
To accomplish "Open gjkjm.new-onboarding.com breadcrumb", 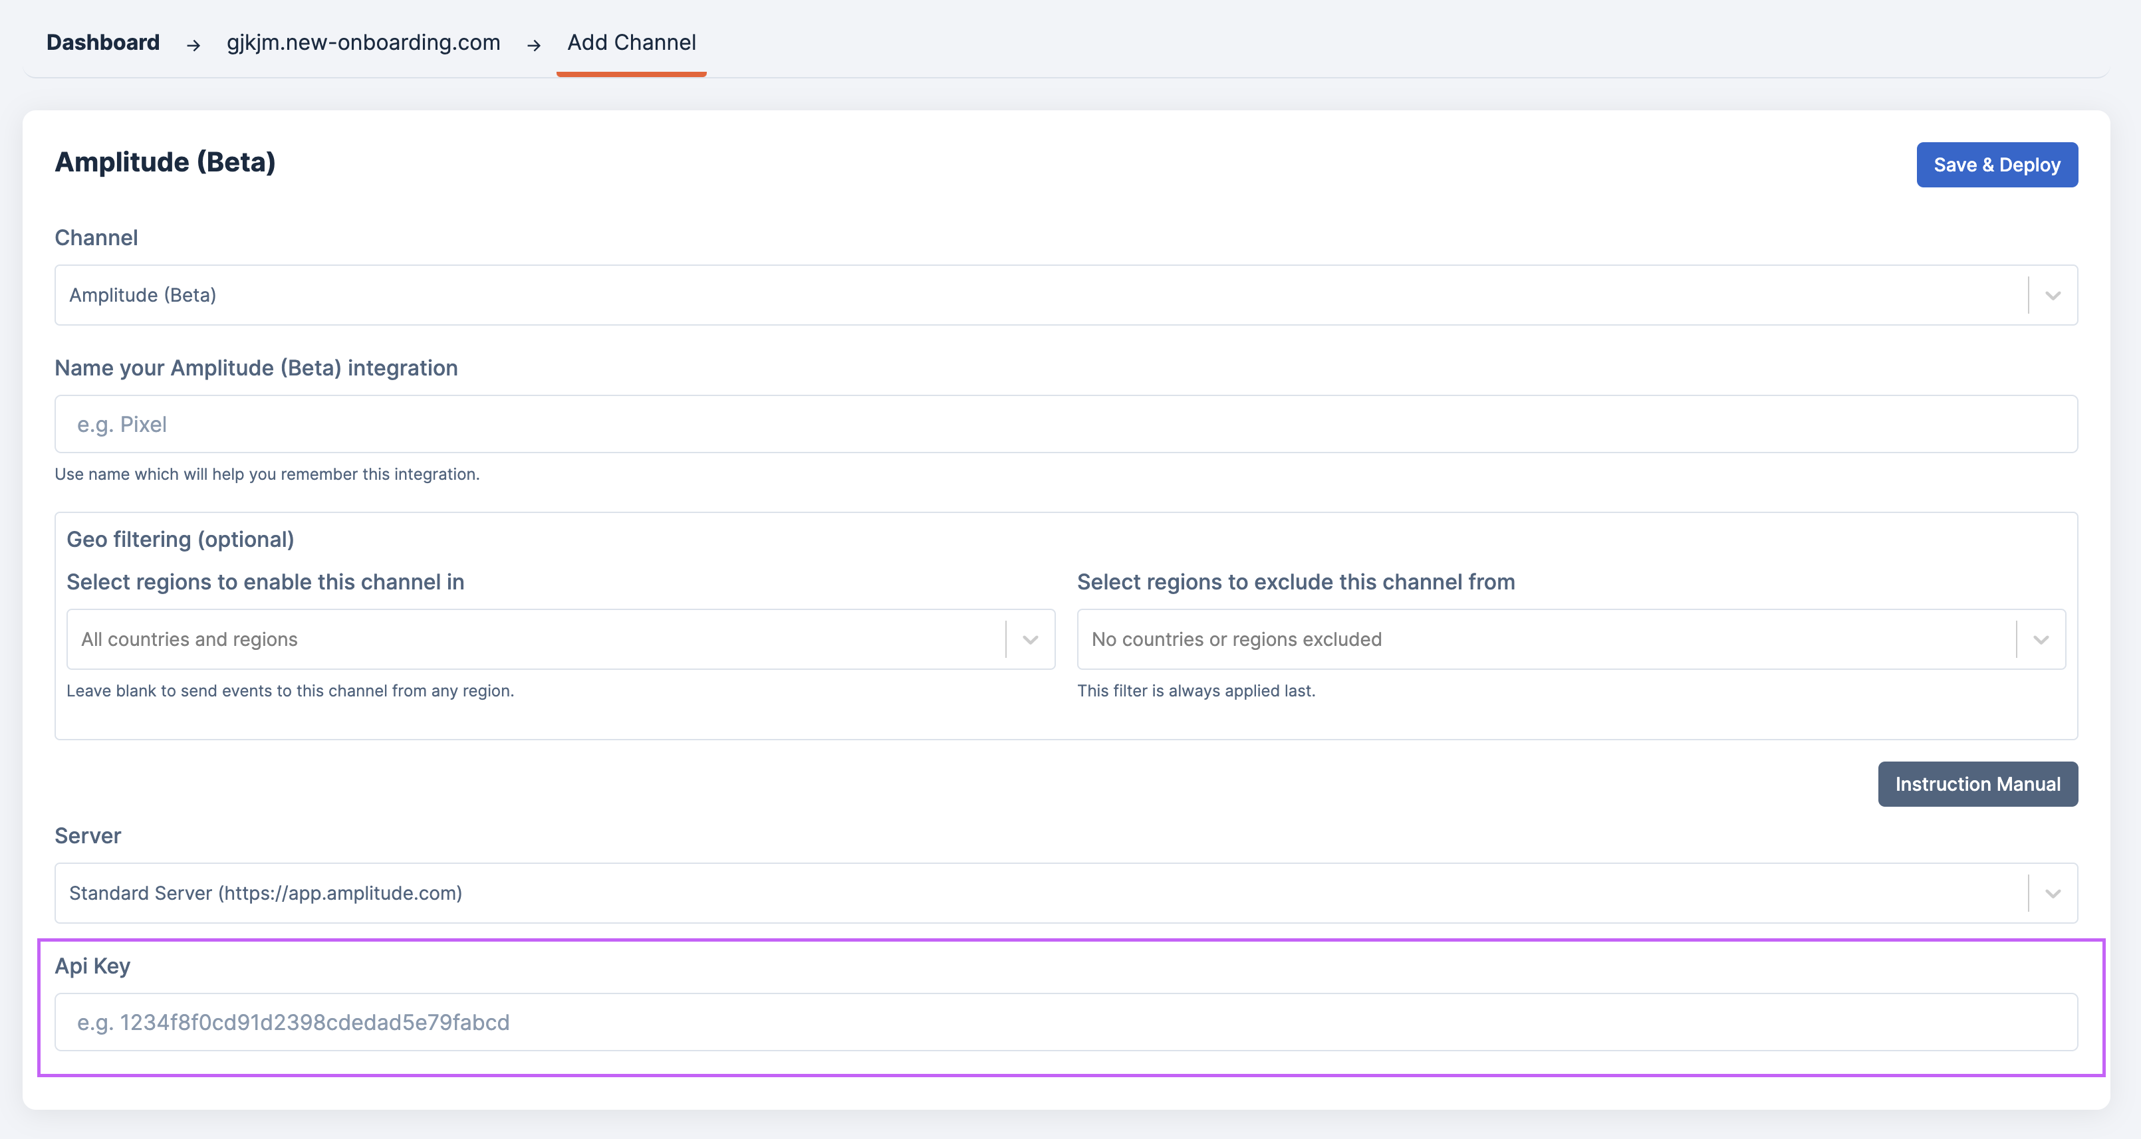I will tap(363, 43).
